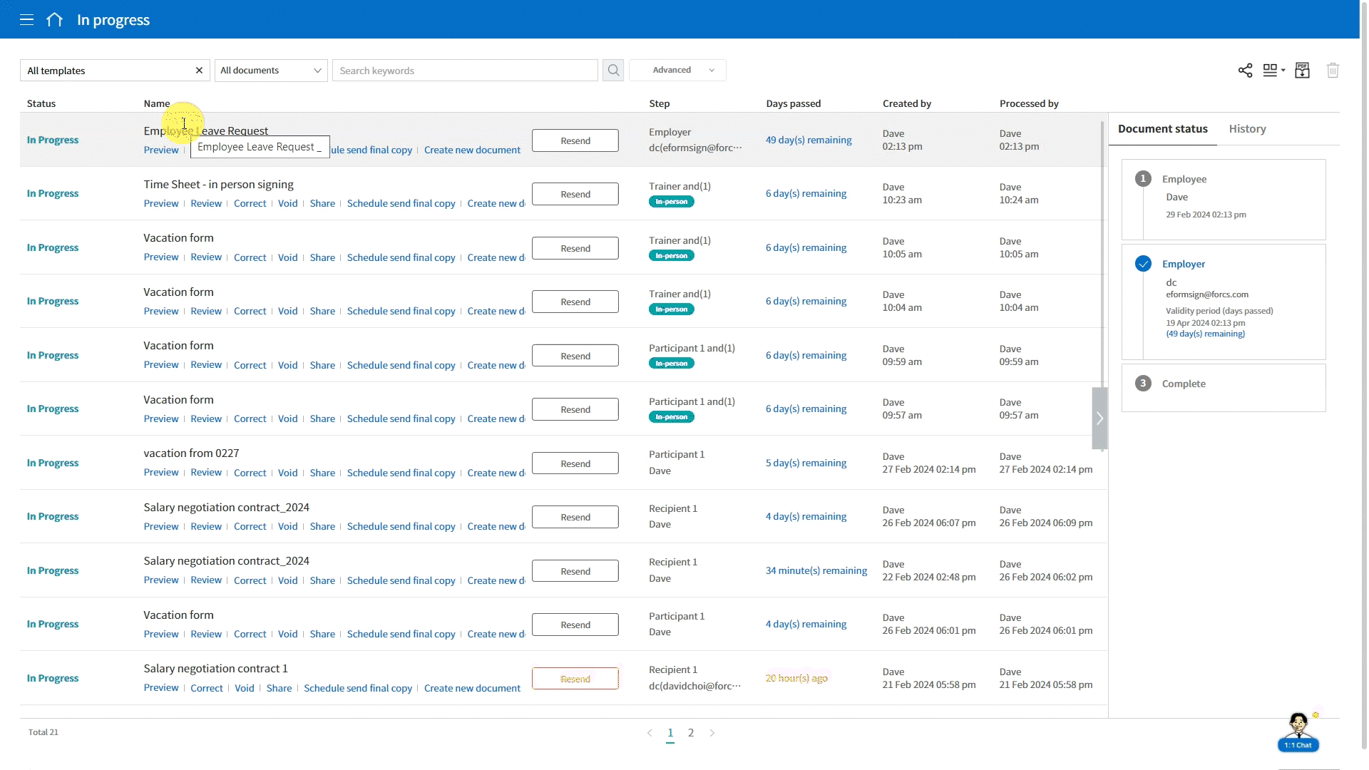Image resolution: width=1369 pixels, height=770 pixels.
Task: Click the Days passed column header
Action: (x=794, y=103)
